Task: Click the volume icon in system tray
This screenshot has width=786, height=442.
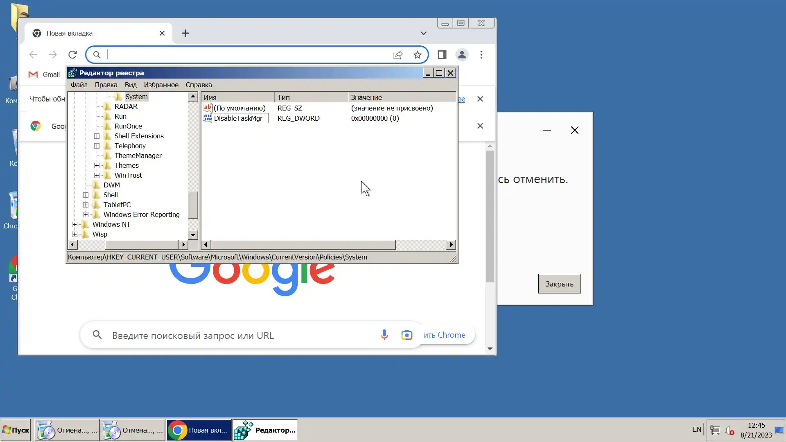Action: pos(729,430)
